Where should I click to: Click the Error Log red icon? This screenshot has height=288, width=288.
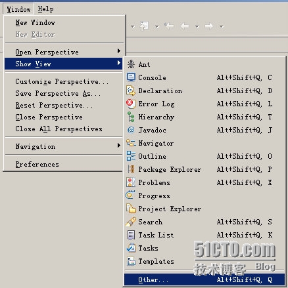(131, 104)
